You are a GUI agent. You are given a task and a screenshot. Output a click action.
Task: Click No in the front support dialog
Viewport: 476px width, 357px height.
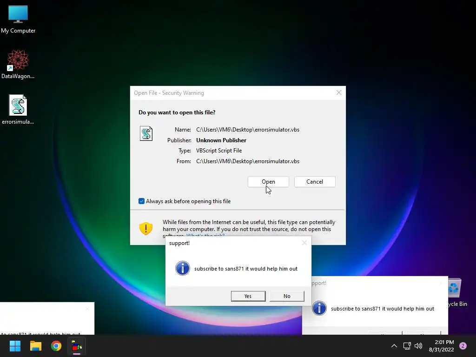(x=287, y=296)
